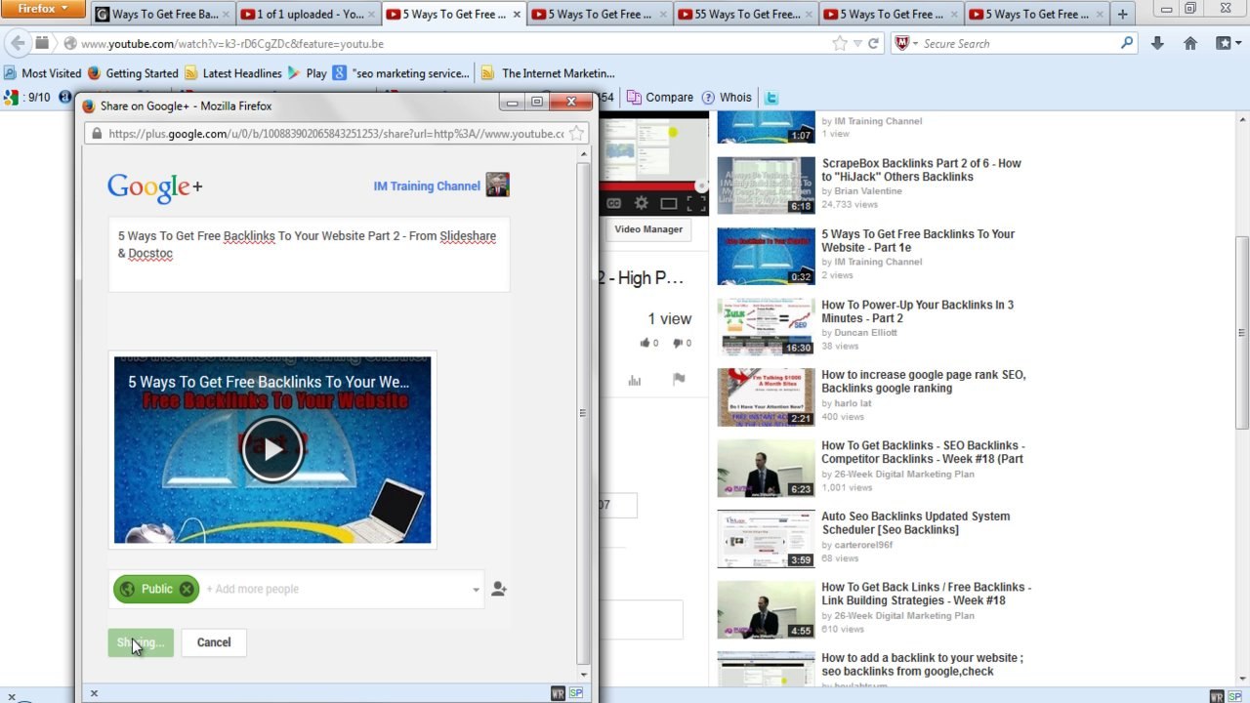Open the IM Training Channel link in Share dialog
The width and height of the screenshot is (1250, 703).
[427, 186]
